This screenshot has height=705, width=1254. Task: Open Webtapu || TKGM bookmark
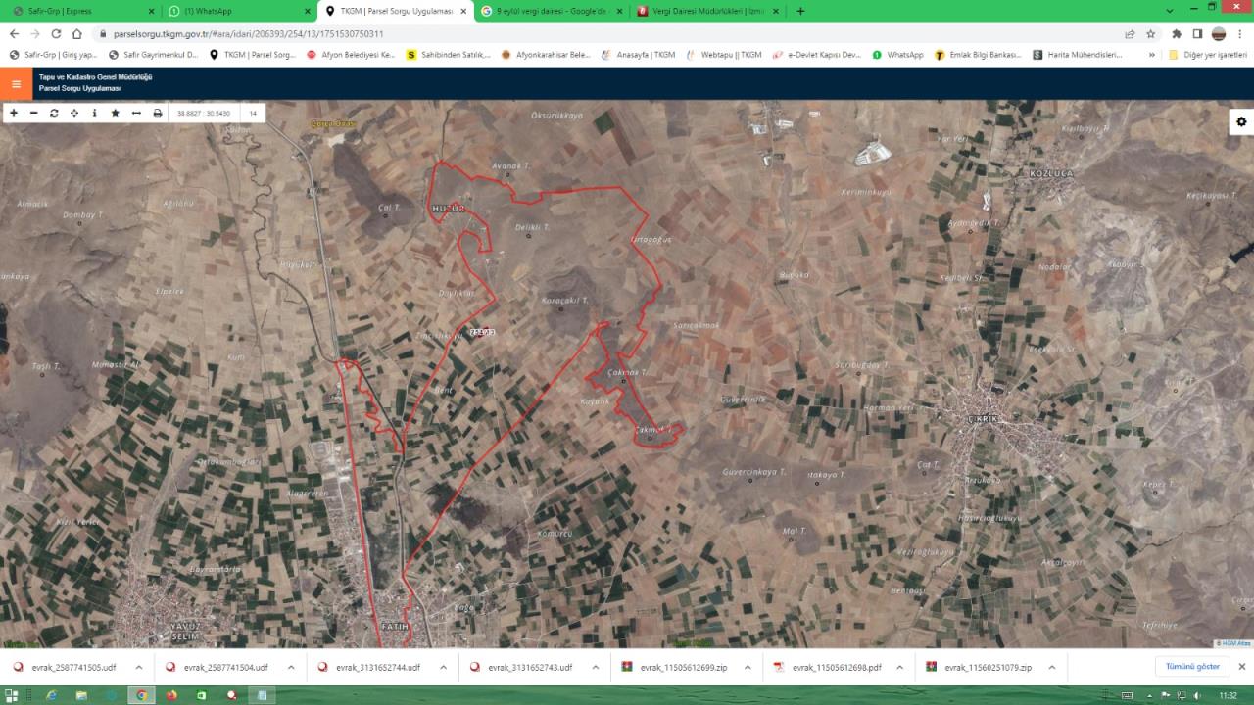point(723,55)
